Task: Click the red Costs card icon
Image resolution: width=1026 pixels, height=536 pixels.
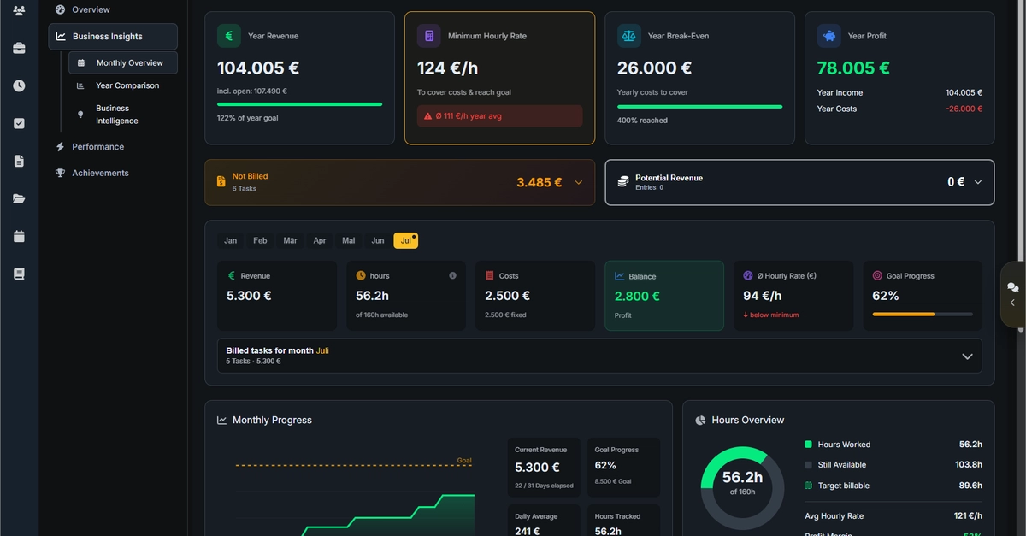Action: click(x=490, y=275)
